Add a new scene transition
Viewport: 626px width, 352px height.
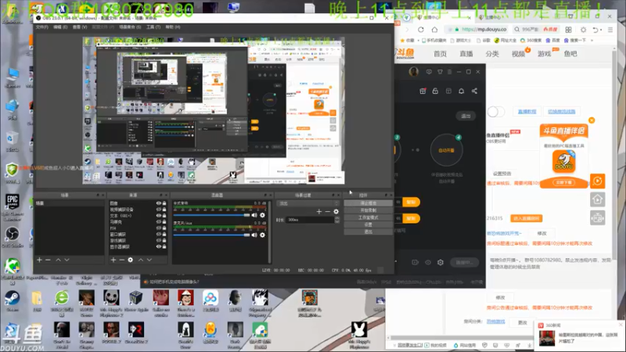click(319, 211)
